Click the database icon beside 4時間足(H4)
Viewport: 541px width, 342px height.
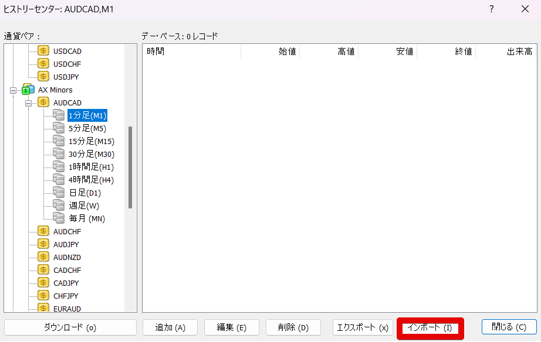pyautogui.click(x=59, y=180)
